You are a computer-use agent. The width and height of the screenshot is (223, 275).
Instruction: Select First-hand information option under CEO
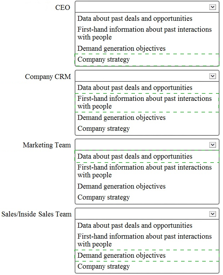coord(147,33)
